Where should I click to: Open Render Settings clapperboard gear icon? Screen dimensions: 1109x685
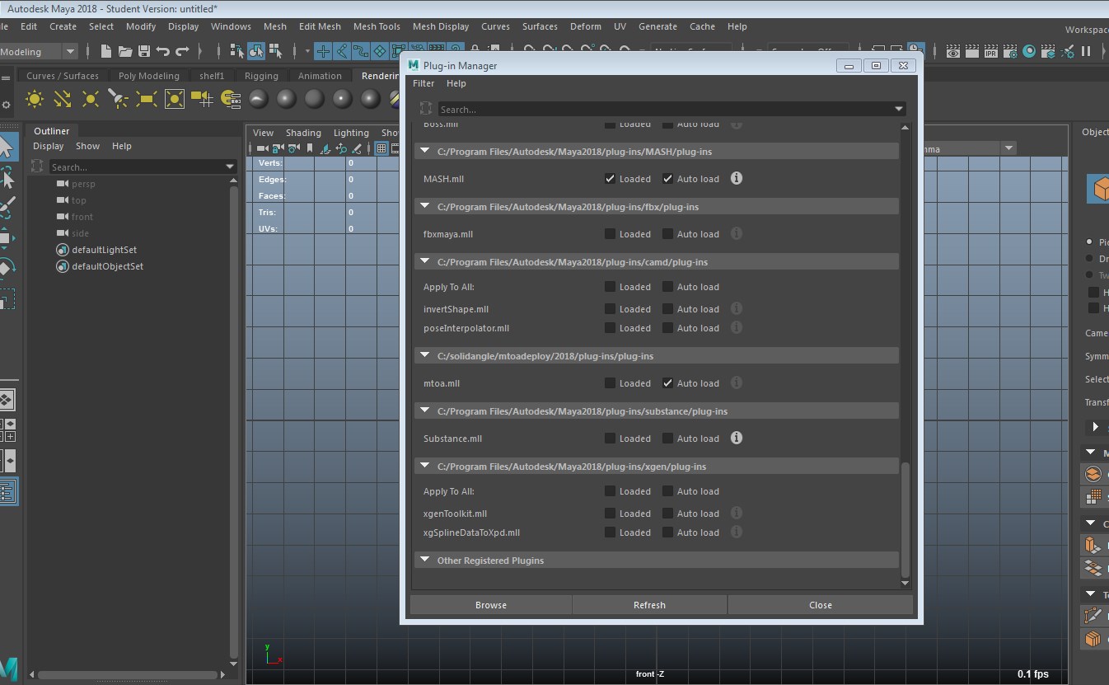(1010, 51)
